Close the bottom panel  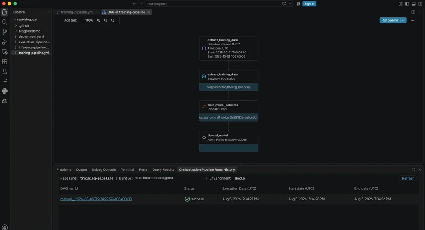click(420, 169)
